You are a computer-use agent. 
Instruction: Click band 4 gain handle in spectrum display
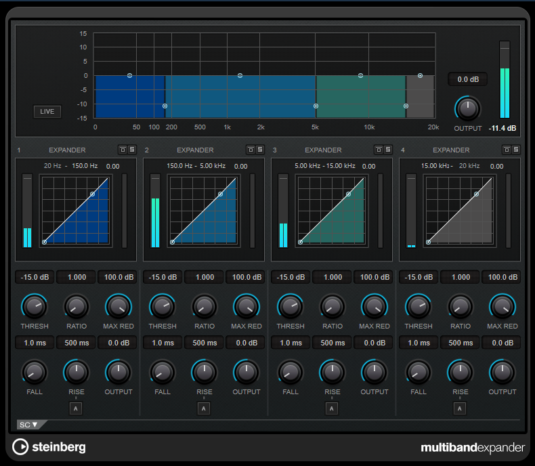click(x=420, y=75)
